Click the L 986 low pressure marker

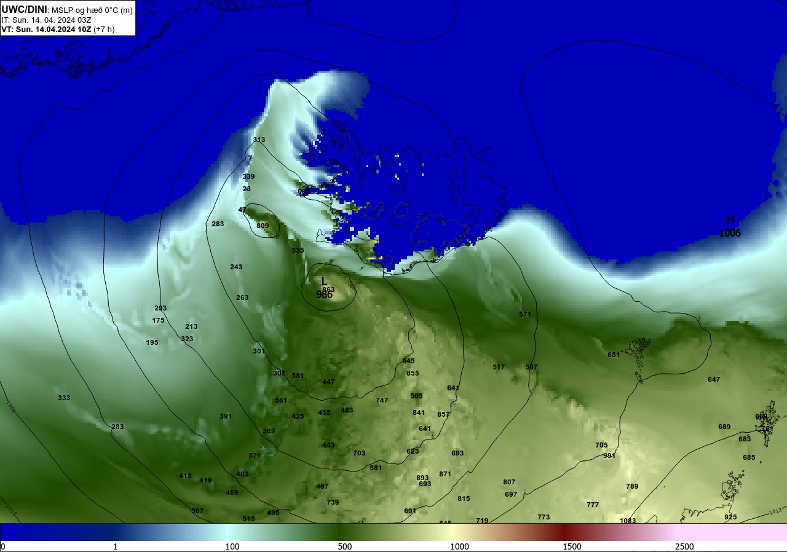[324, 288]
